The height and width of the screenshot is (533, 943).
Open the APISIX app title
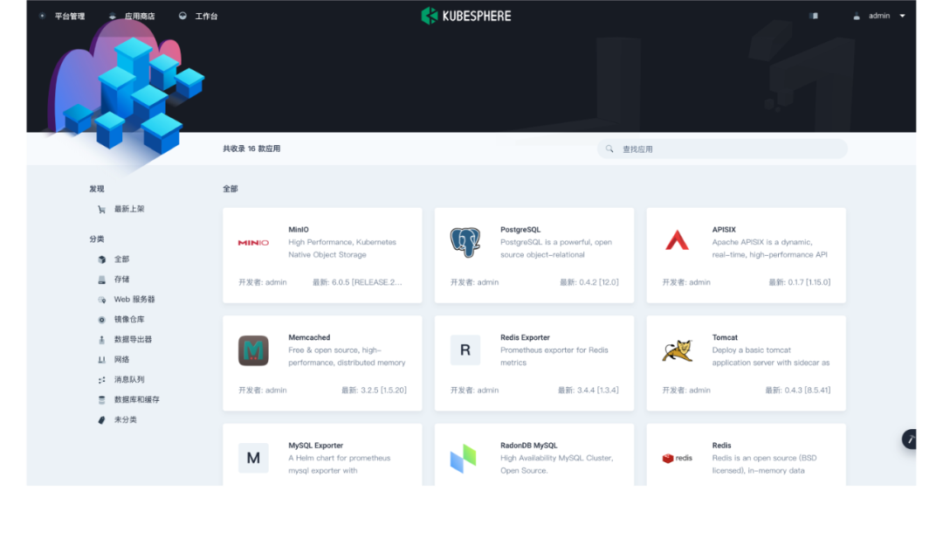tap(724, 230)
